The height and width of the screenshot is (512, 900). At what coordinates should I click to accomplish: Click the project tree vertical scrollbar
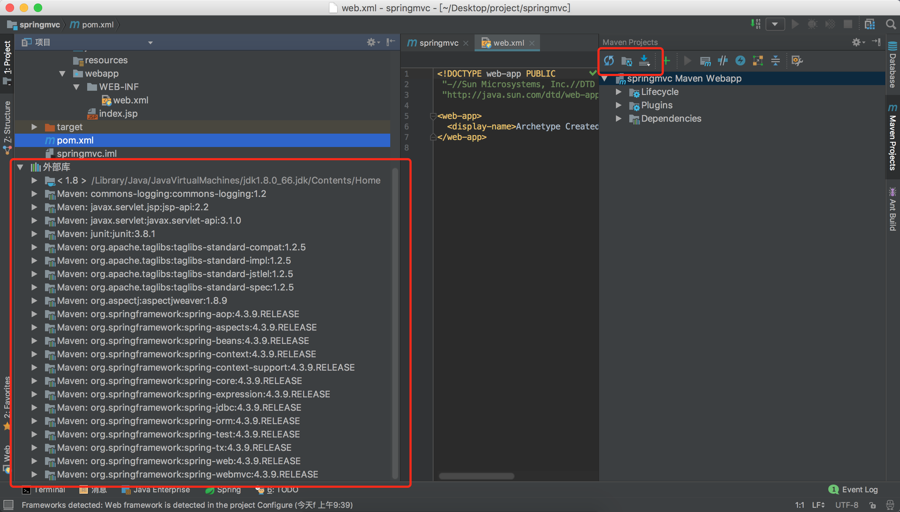click(x=395, y=324)
